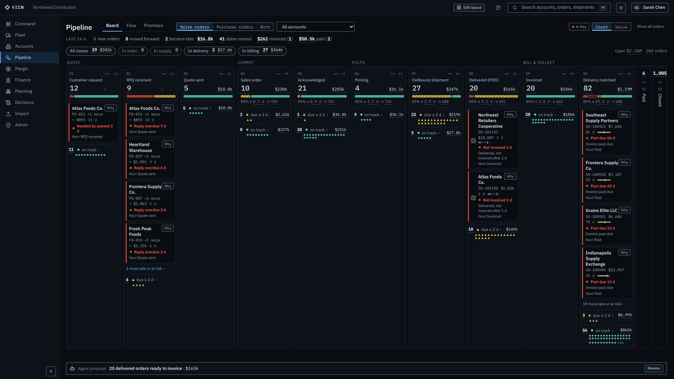This screenshot has width=674, height=379.
Task: Open 19 more late or at risk link
Action: click(x=603, y=304)
